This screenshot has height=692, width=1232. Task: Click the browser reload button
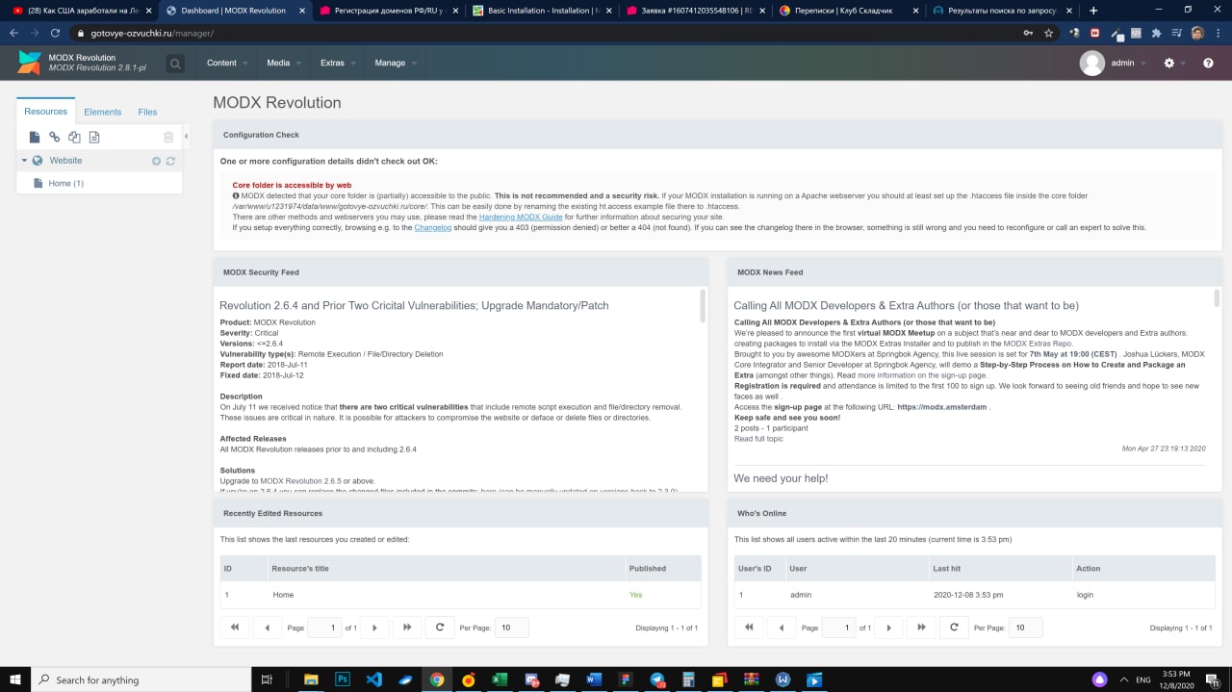pyautogui.click(x=56, y=33)
